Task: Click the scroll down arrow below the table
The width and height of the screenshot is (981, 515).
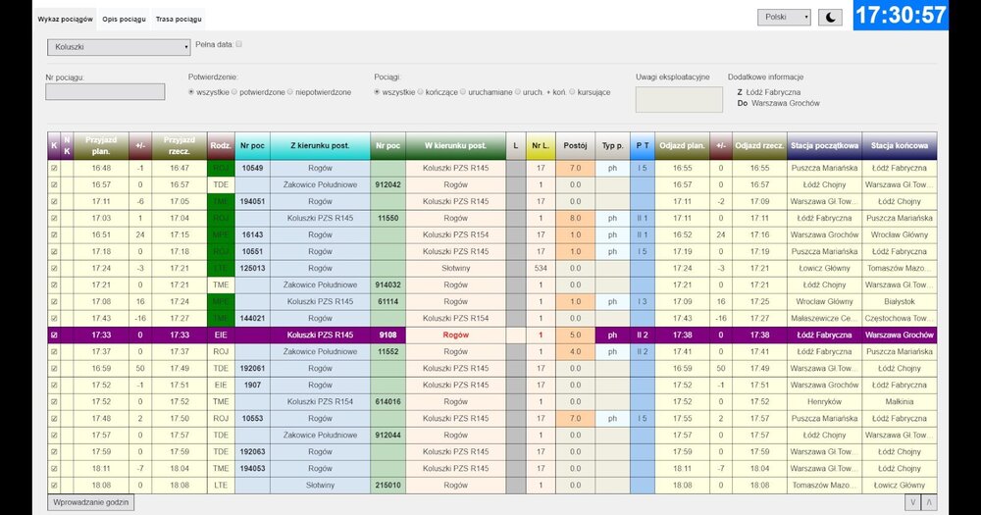Action: tap(913, 502)
